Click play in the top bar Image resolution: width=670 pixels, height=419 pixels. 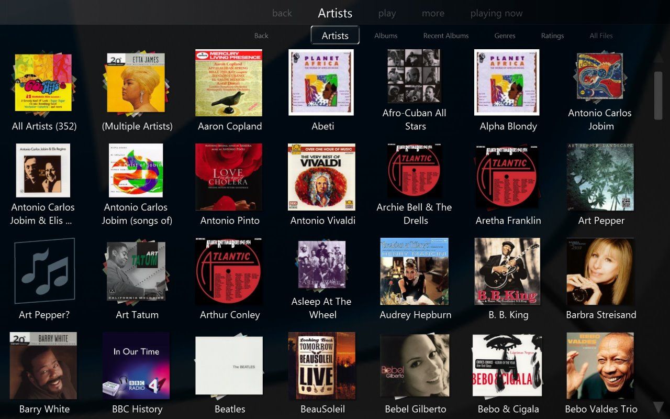click(x=387, y=14)
